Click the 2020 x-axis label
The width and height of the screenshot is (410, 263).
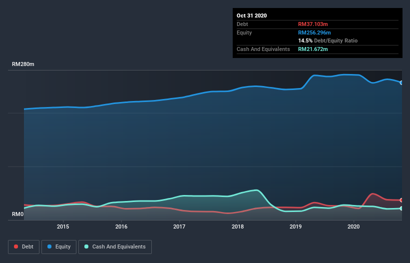pyautogui.click(x=354, y=226)
